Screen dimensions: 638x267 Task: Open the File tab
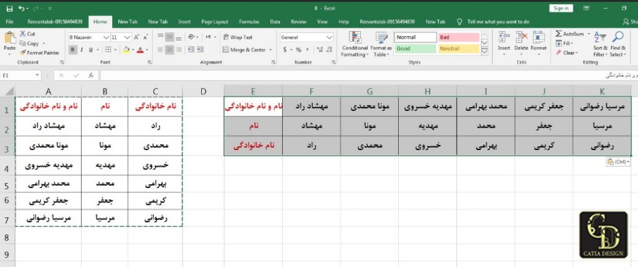(10, 22)
